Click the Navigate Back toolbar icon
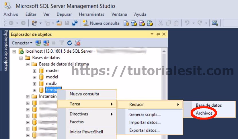The image size is (238, 139). 11,23
